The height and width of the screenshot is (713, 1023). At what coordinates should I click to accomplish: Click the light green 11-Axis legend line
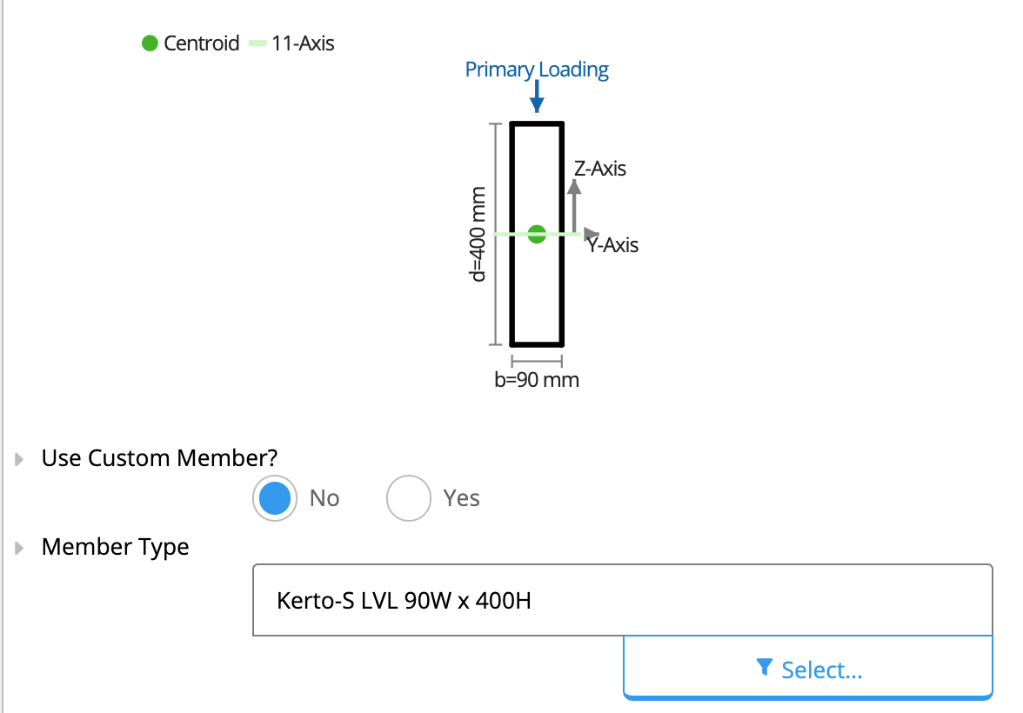tap(257, 43)
